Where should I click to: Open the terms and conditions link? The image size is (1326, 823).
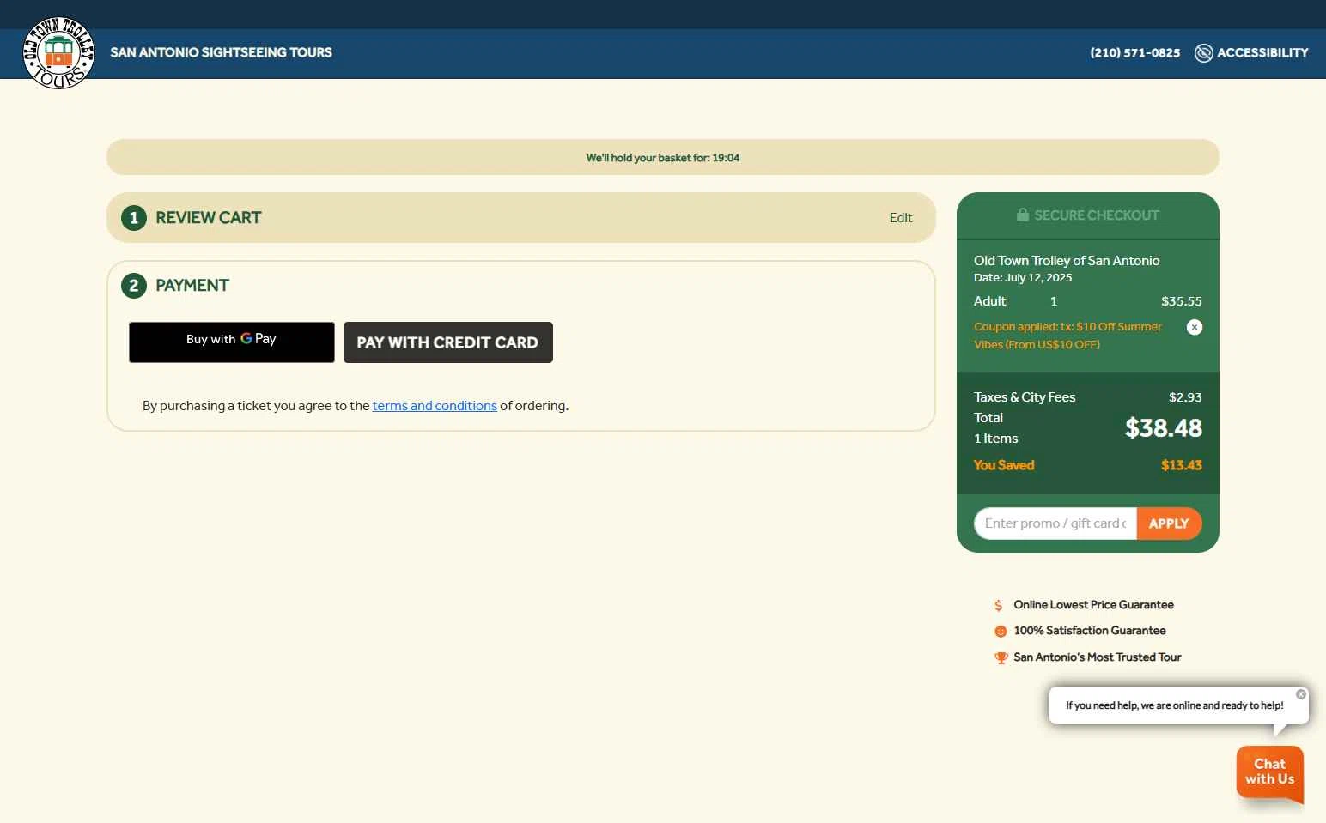(435, 406)
